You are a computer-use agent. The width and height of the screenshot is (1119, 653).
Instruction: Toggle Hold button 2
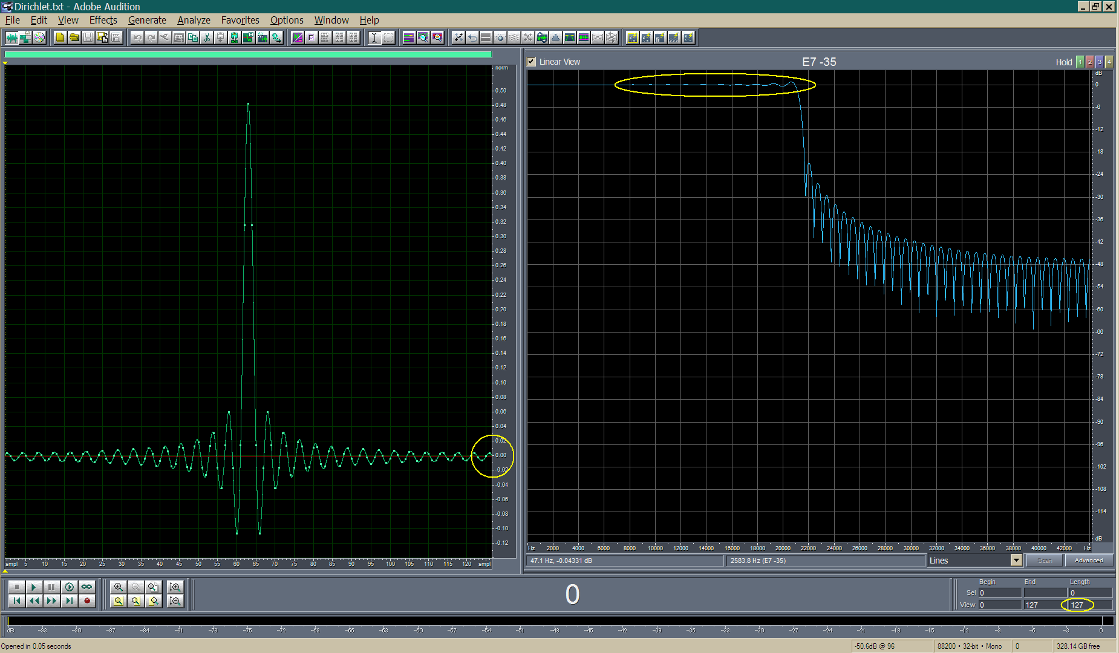[x=1090, y=62]
